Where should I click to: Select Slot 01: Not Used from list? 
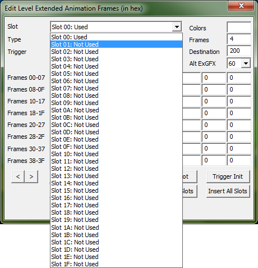click(116, 44)
